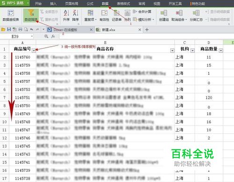
Task: Open the 开始 ribbon tab
Action: [x=38, y=3]
